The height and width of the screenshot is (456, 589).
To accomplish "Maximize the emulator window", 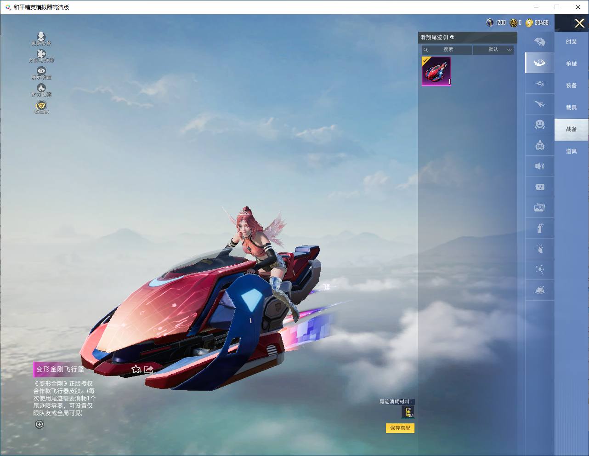I will pos(557,7).
